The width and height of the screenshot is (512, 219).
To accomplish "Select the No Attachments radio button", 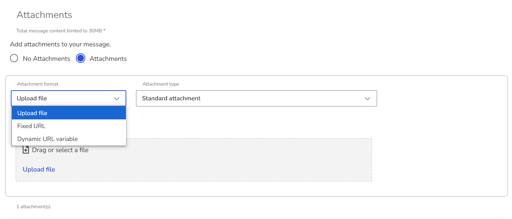I will [x=14, y=58].
